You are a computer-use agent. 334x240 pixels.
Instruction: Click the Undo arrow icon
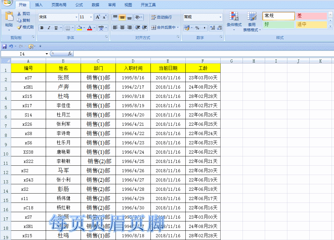pyautogui.click(x=11, y=46)
